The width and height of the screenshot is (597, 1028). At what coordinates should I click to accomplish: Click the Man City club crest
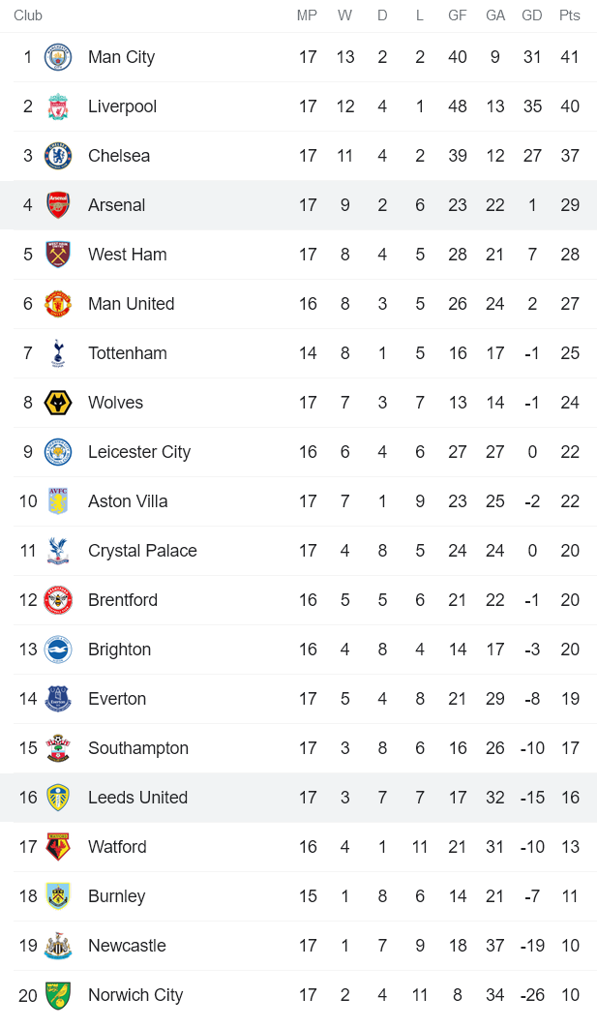pyautogui.click(x=58, y=57)
